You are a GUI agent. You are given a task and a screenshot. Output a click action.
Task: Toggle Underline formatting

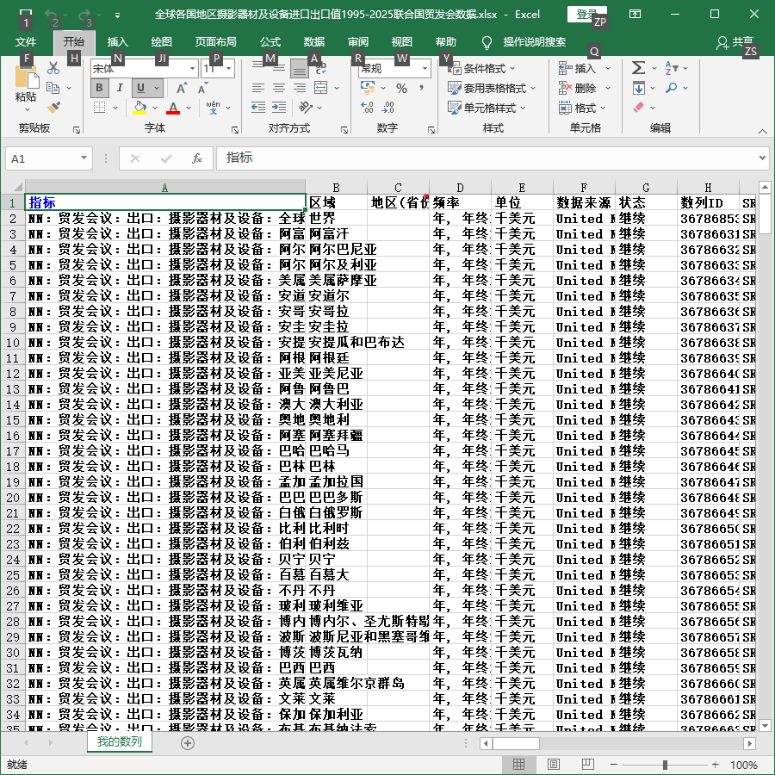(x=141, y=88)
